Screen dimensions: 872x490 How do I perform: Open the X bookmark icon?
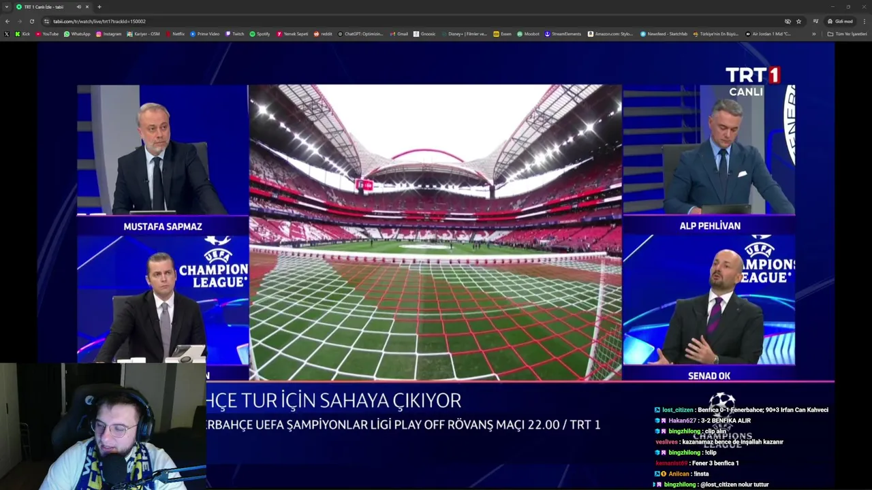(x=7, y=34)
